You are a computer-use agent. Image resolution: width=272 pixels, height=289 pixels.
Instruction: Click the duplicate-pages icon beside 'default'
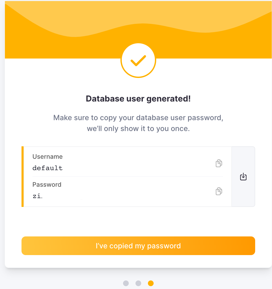coord(218,163)
